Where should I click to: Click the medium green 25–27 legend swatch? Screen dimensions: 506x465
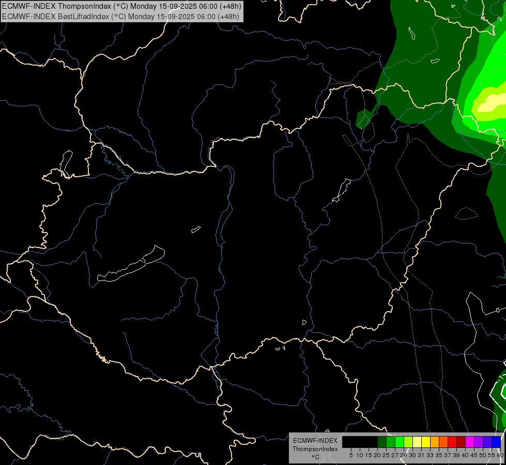(391, 442)
